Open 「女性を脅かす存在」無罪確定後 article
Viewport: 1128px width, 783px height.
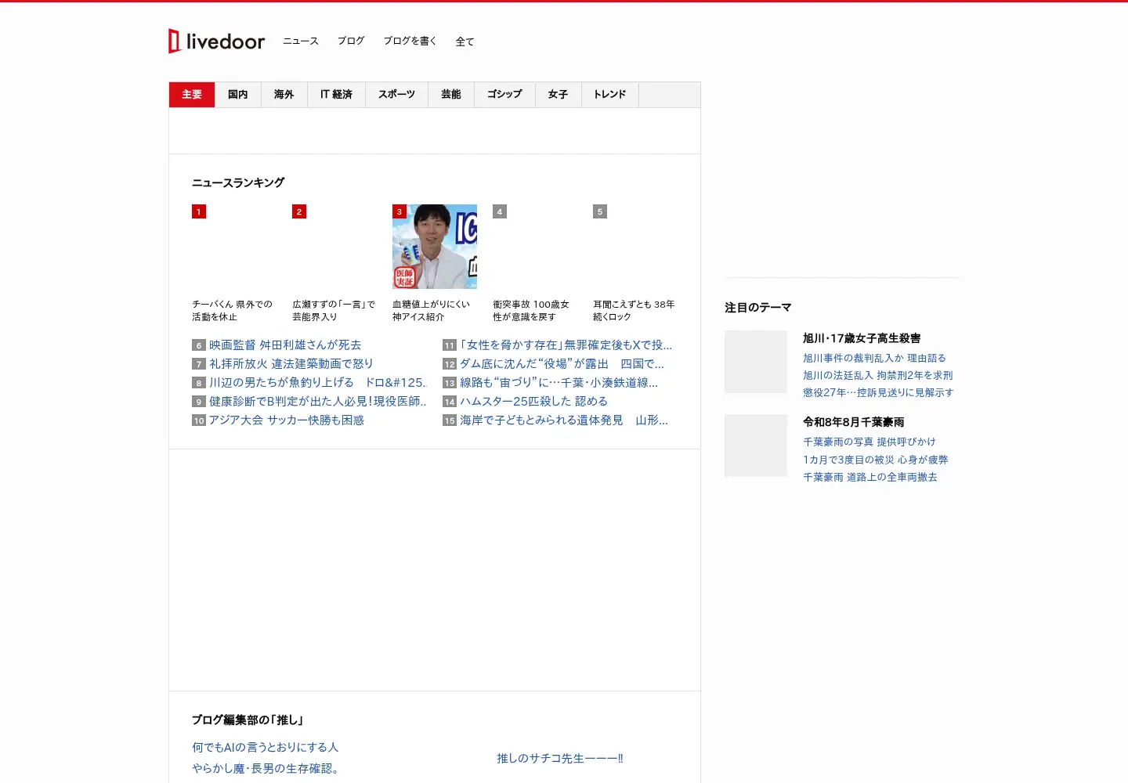(x=566, y=345)
